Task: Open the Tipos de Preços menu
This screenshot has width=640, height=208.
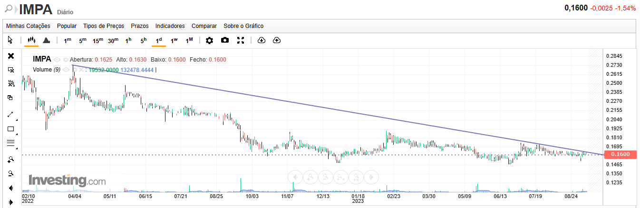Action: pos(103,26)
